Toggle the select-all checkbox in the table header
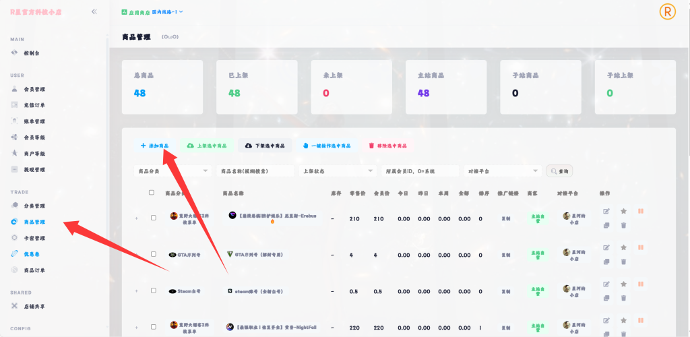The height and width of the screenshot is (337, 690). 151,193
